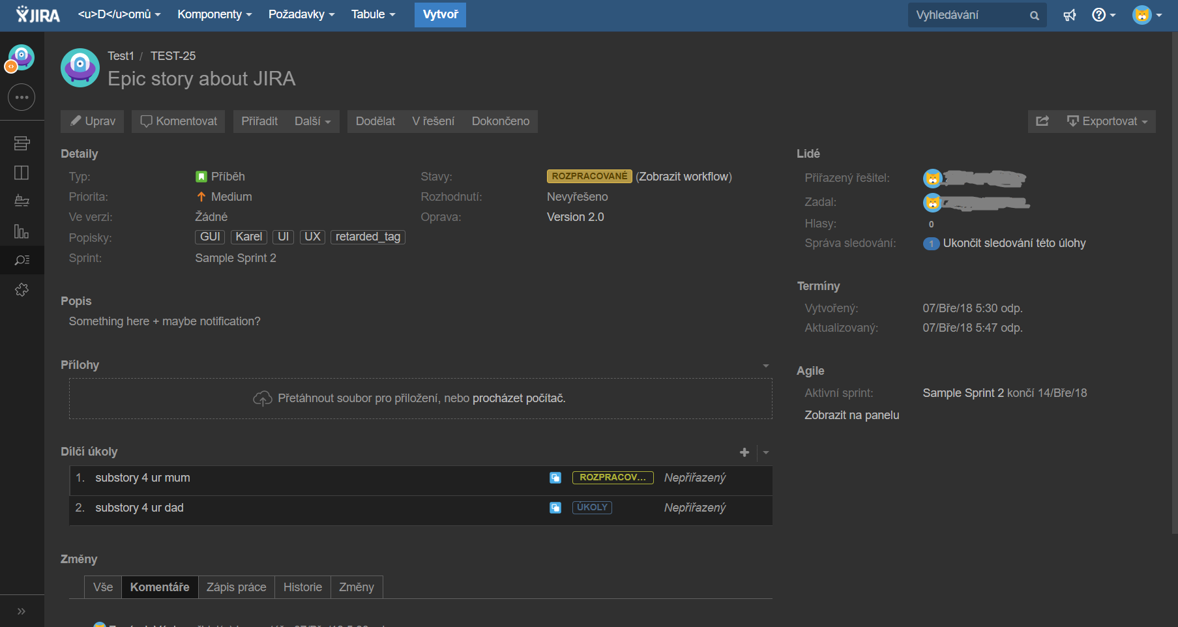Expand the sidebar with double chevron
The width and height of the screenshot is (1178, 627).
(x=22, y=611)
